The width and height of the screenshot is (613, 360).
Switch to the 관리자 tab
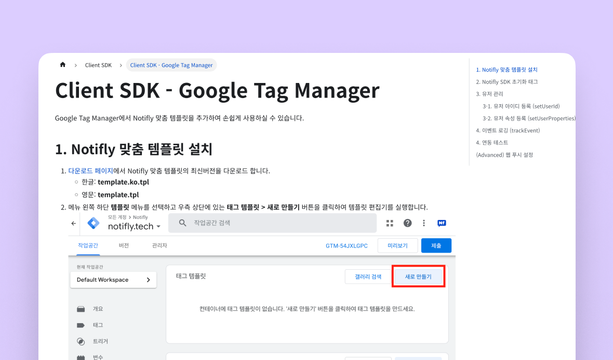tap(159, 245)
